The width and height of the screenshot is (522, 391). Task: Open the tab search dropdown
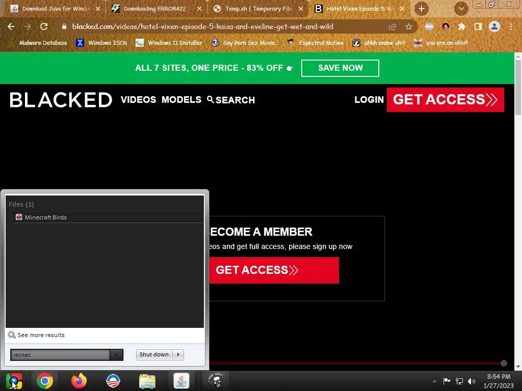click(x=461, y=9)
